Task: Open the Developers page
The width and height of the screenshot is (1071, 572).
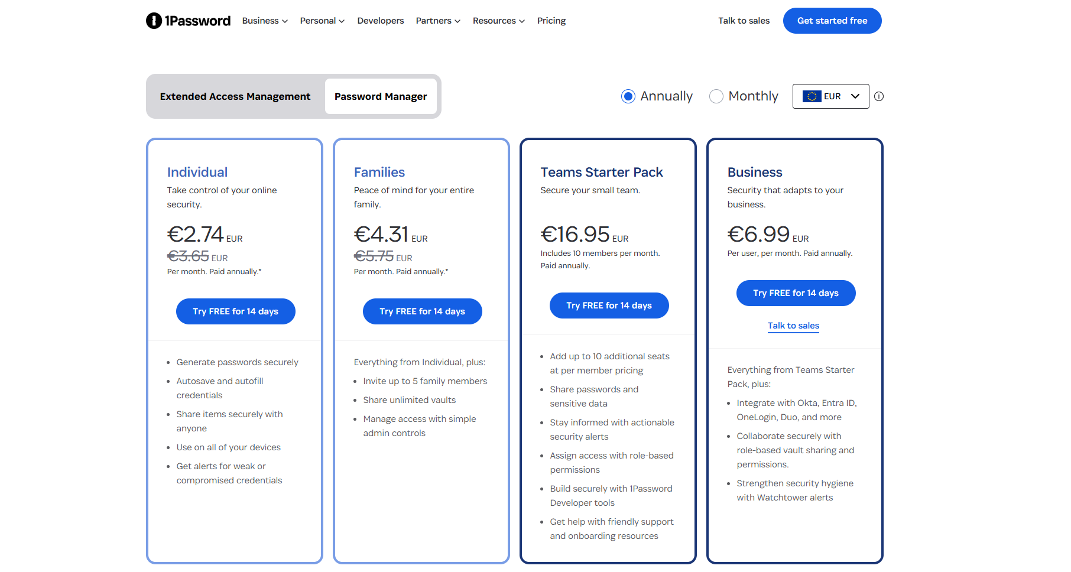Action: pyautogui.click(x=381, y=21)
